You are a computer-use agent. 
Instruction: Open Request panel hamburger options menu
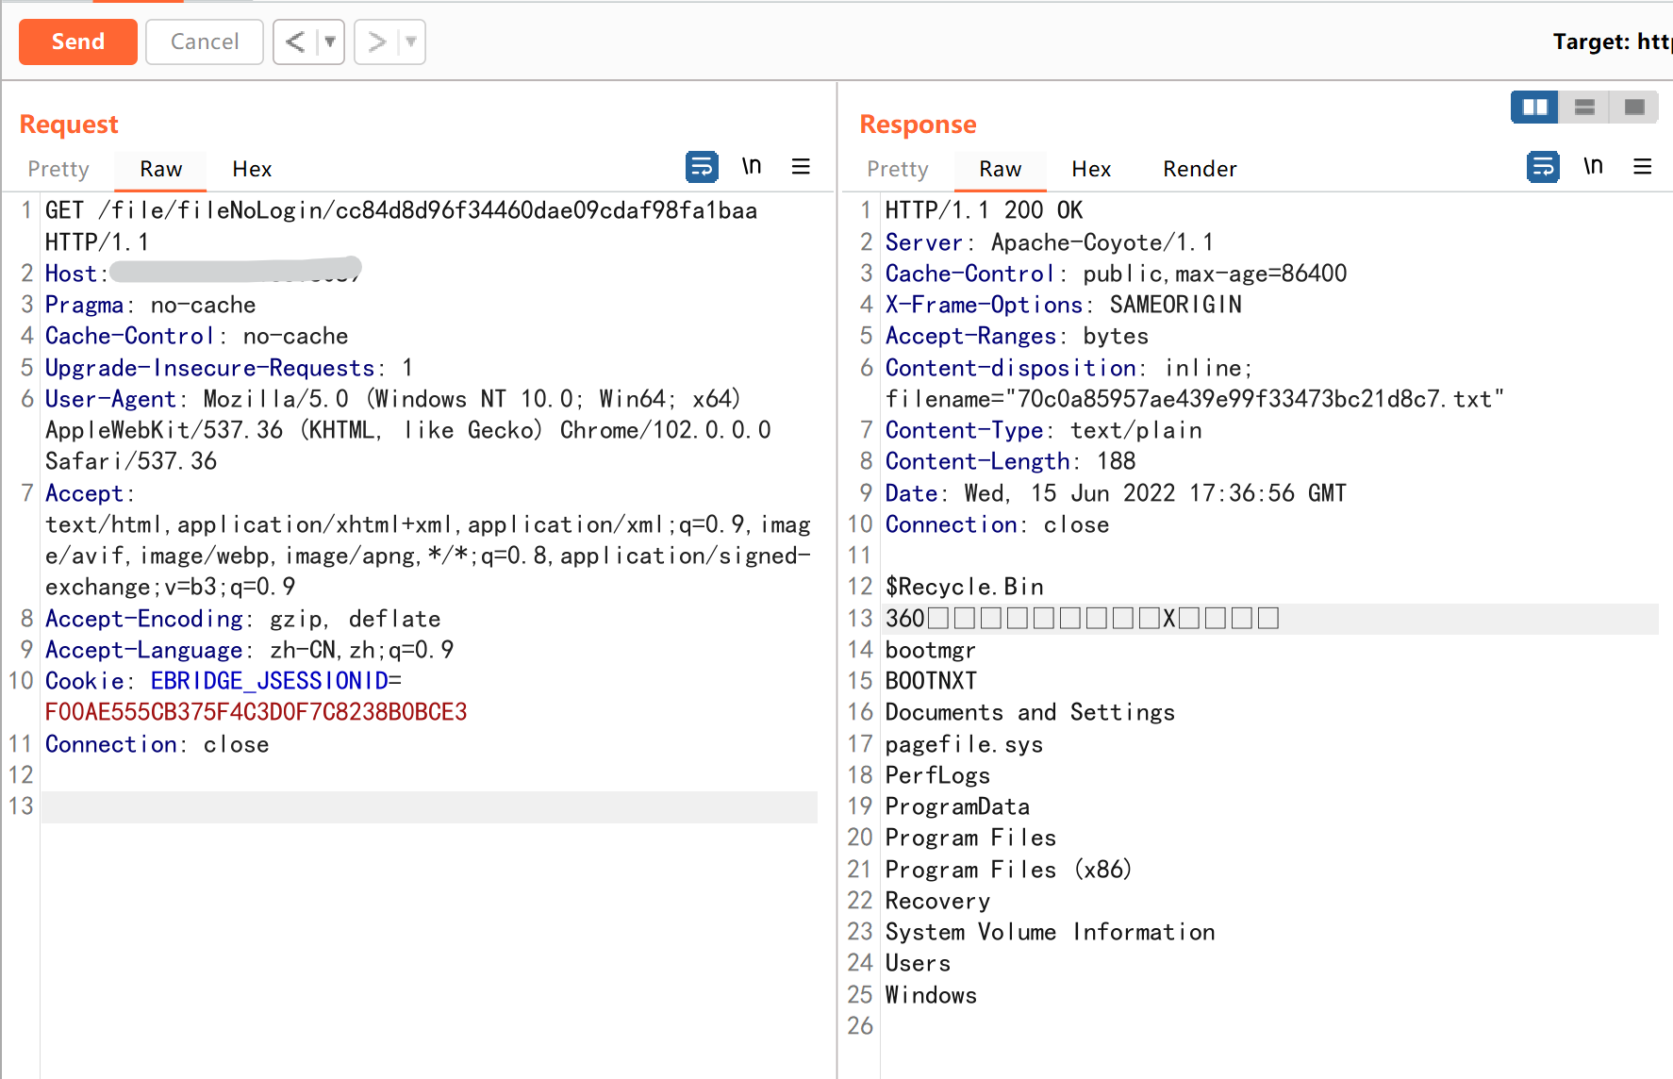801,167
